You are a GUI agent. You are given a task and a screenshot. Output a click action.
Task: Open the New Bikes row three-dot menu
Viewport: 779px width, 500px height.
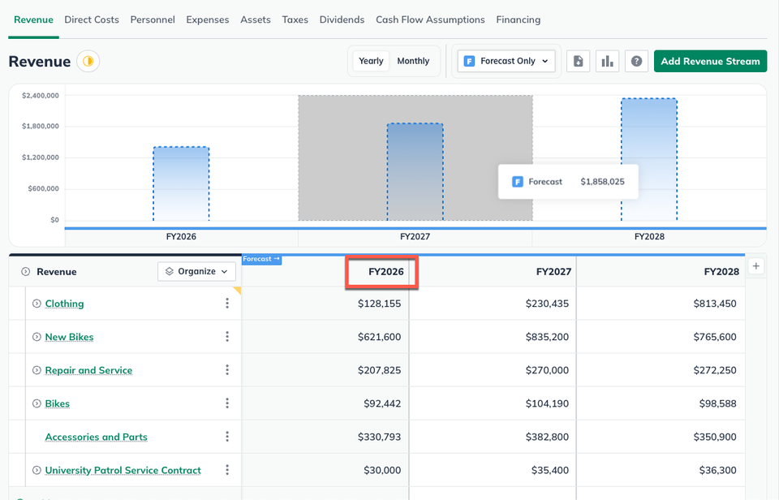tap(227, 337)
